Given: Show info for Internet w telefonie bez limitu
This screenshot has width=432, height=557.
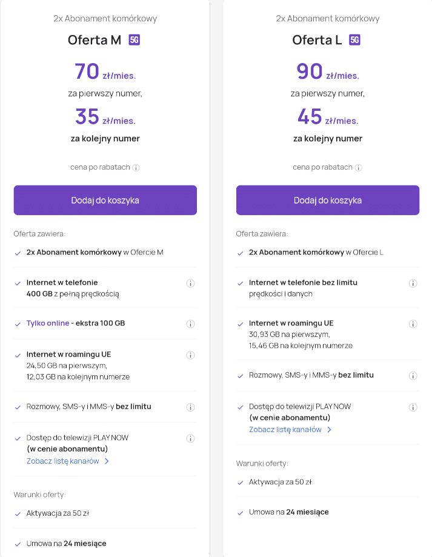Looking at the screenshot, I should pos(413,283).
